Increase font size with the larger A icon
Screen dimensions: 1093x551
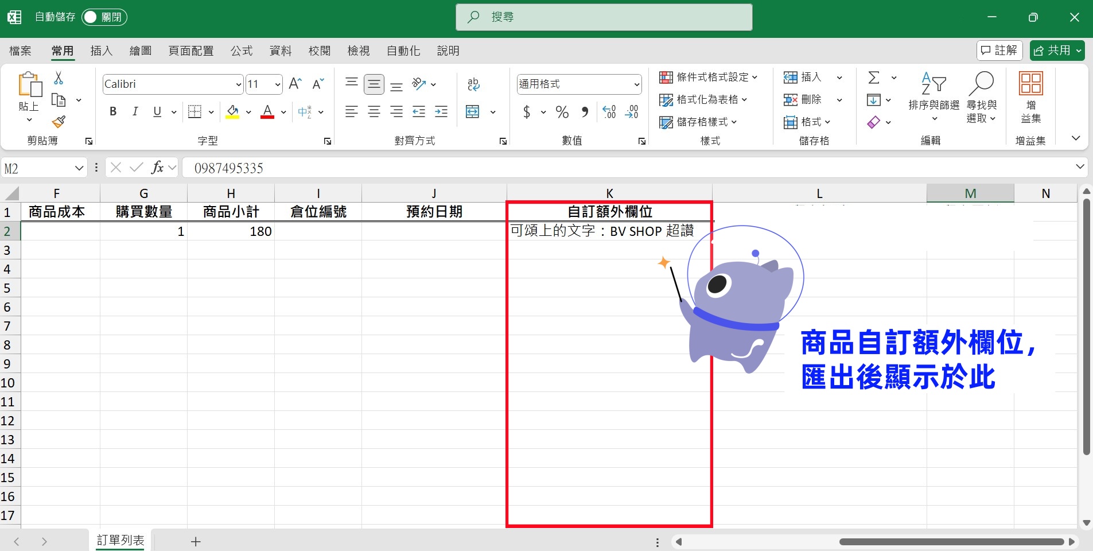click(295, 84)
